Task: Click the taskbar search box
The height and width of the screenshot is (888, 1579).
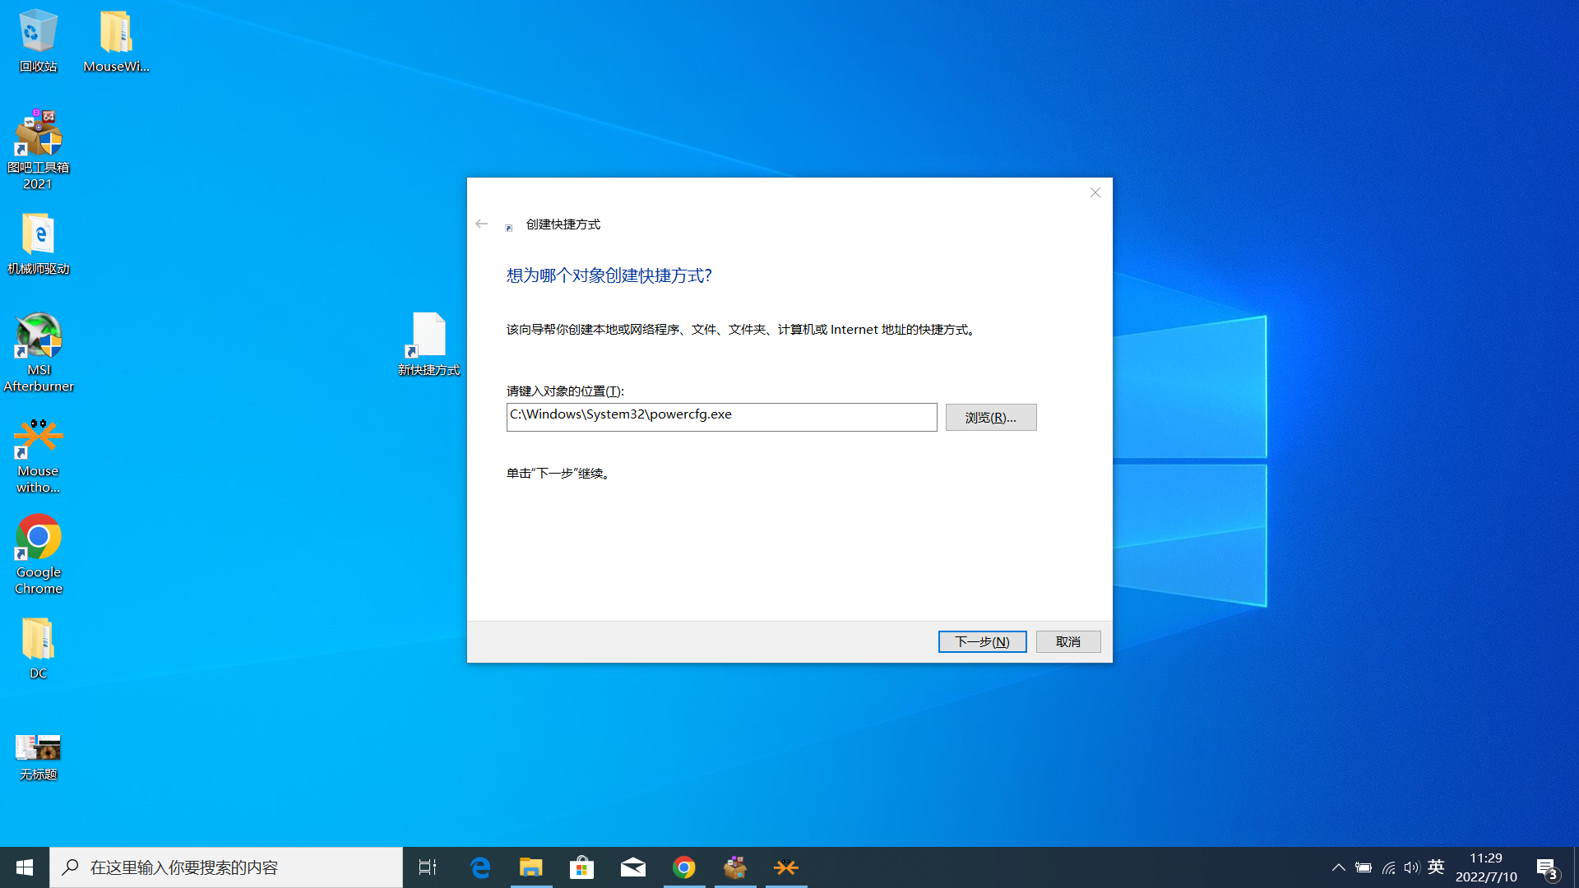Action: pos(226,867)
